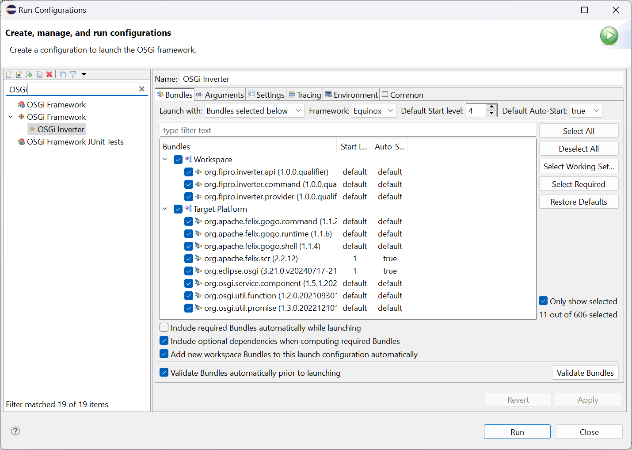
Task: Uncheck the Target Platform group checkbox
Action: (x=178, y=209)
